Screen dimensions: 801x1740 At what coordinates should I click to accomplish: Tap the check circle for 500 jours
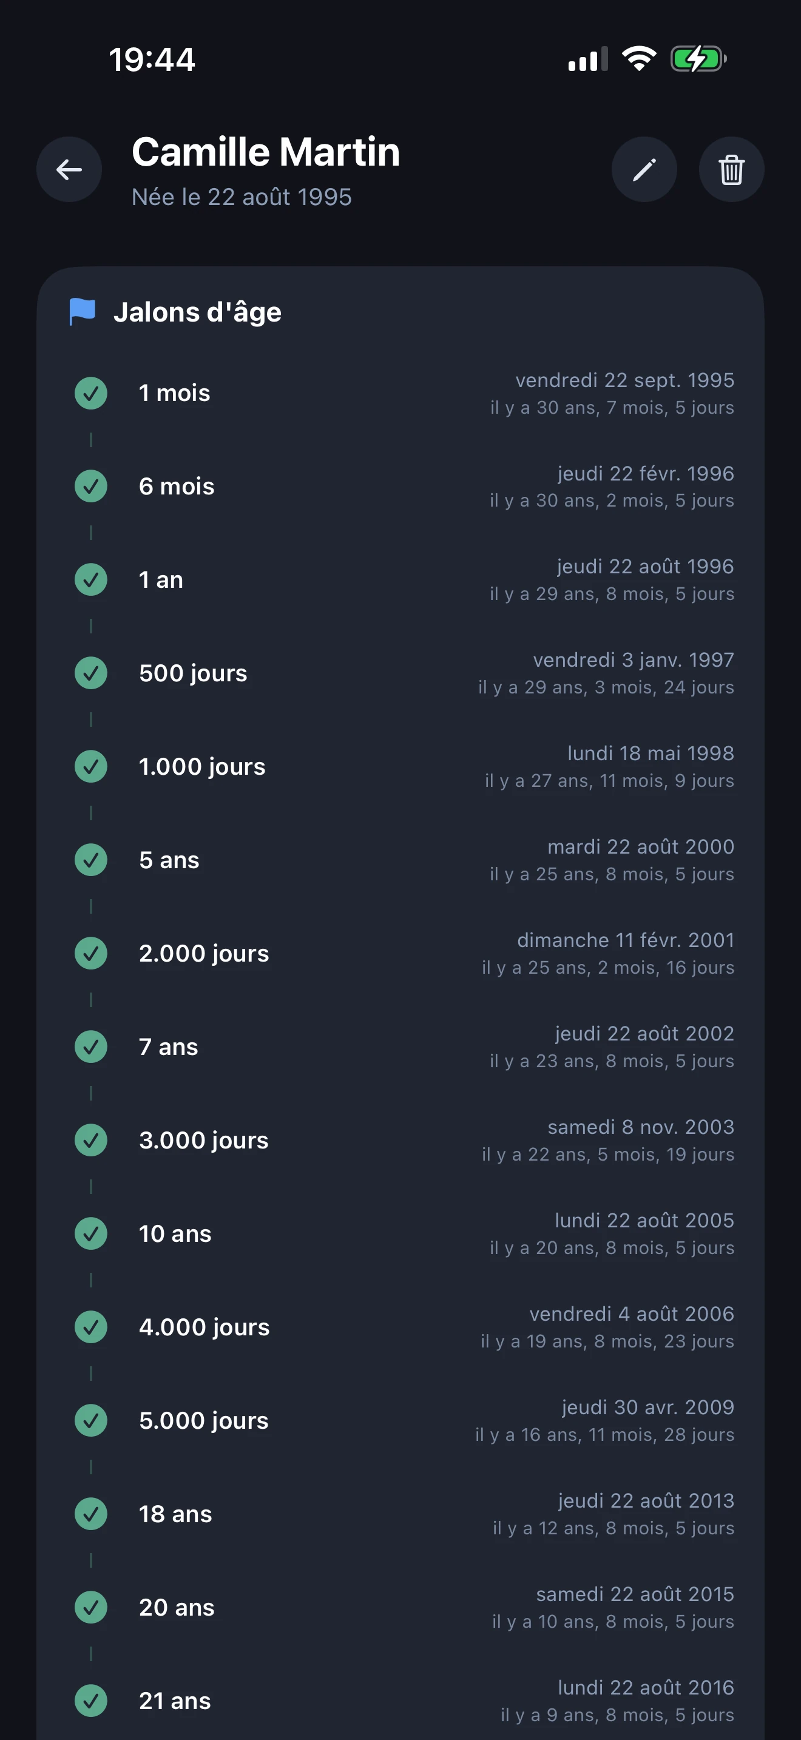point(91,673)
